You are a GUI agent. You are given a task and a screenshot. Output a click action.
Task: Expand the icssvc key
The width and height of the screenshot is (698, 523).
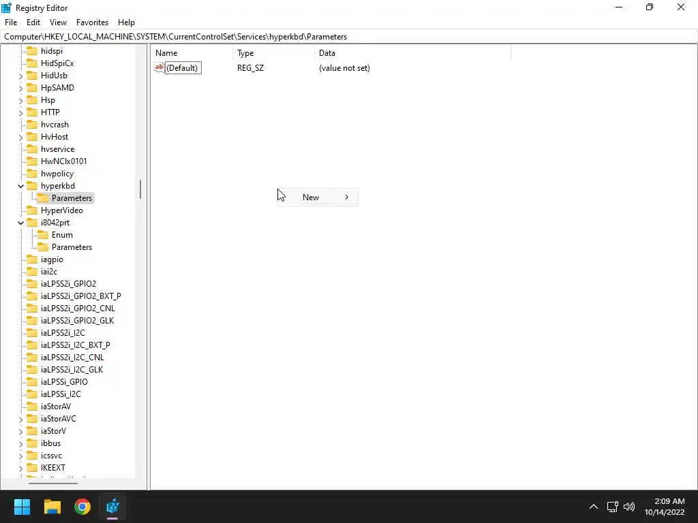(20, 456)
